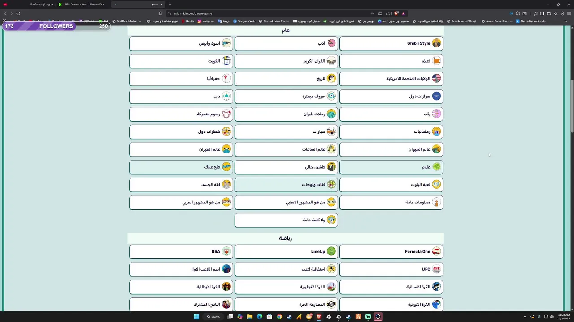Select the عالم الطيران category
574x322 pixels.
click(181, 149)
